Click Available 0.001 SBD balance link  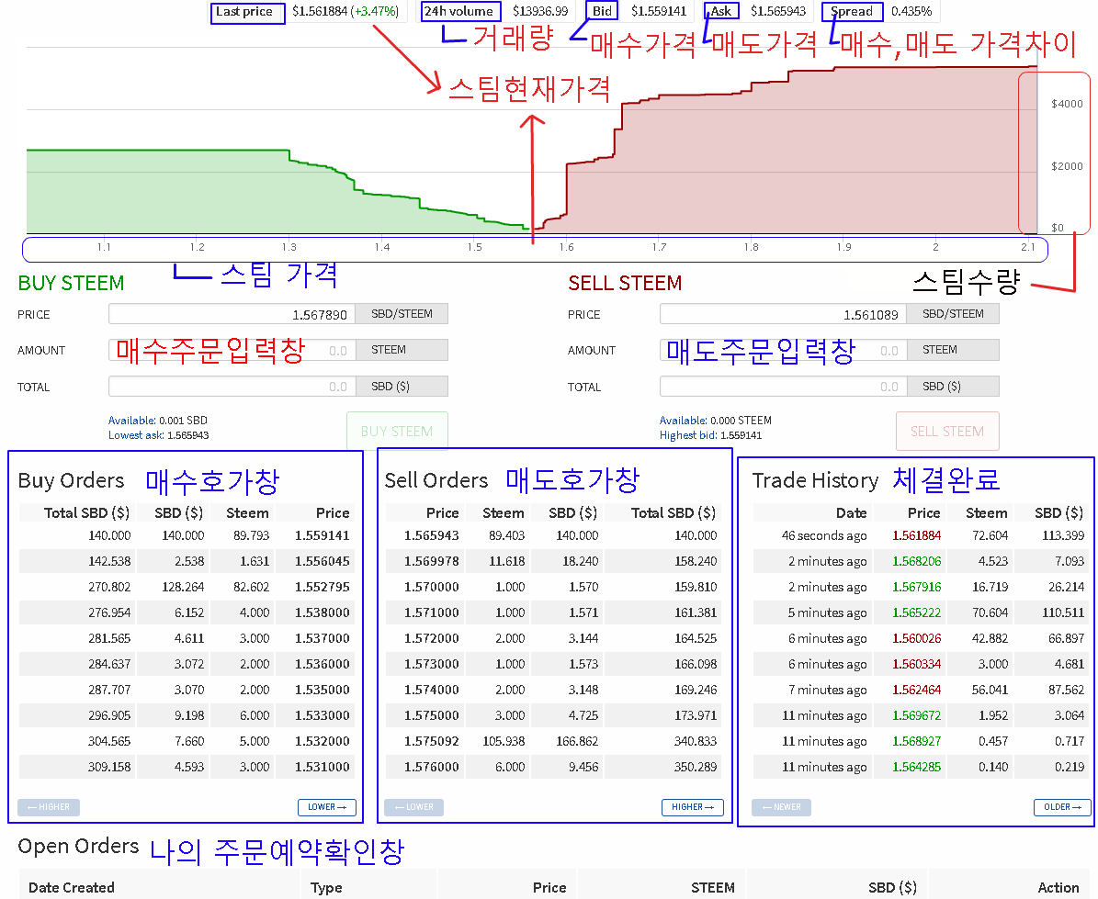click(x=157, y=421)
